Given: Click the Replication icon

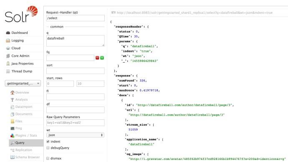Looking at the screenshot, I should pyautogui.click(x=12, y=150).
